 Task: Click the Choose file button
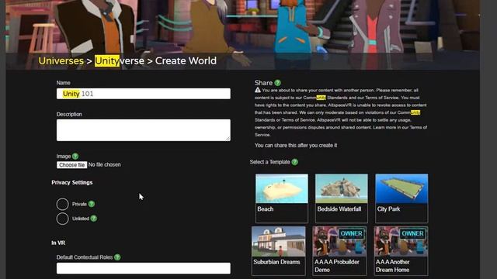tap(71, 165)
